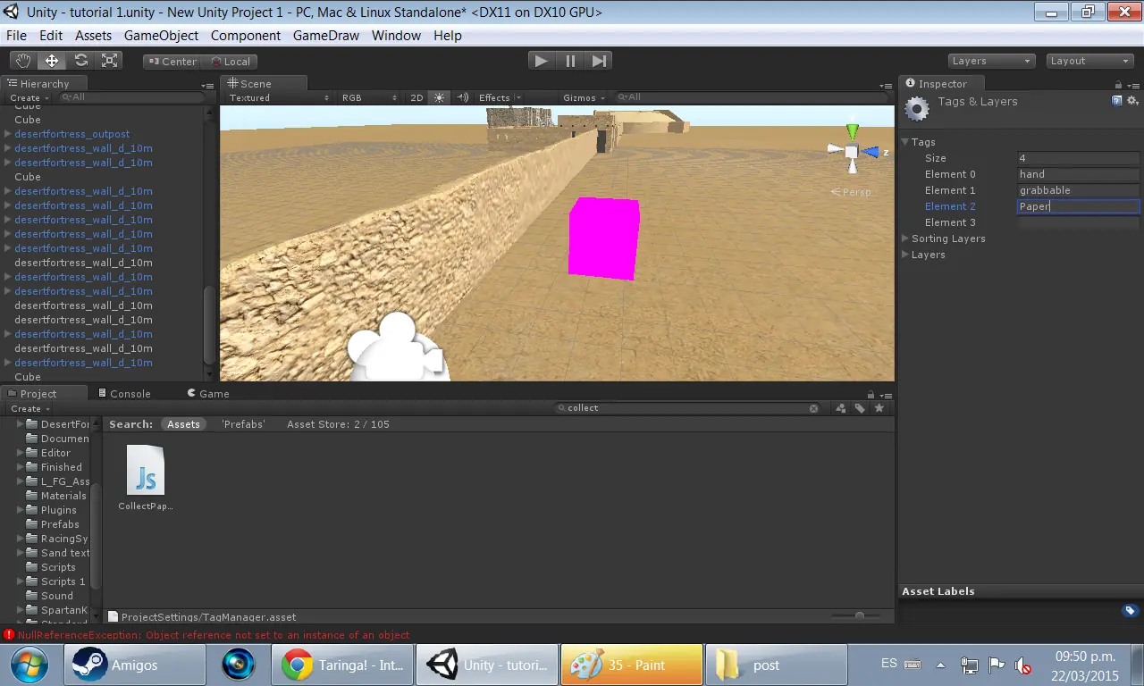
Task: Click Asset Store: 2 / 105 results
Action: pyautogui.click(x=338, y=424)
